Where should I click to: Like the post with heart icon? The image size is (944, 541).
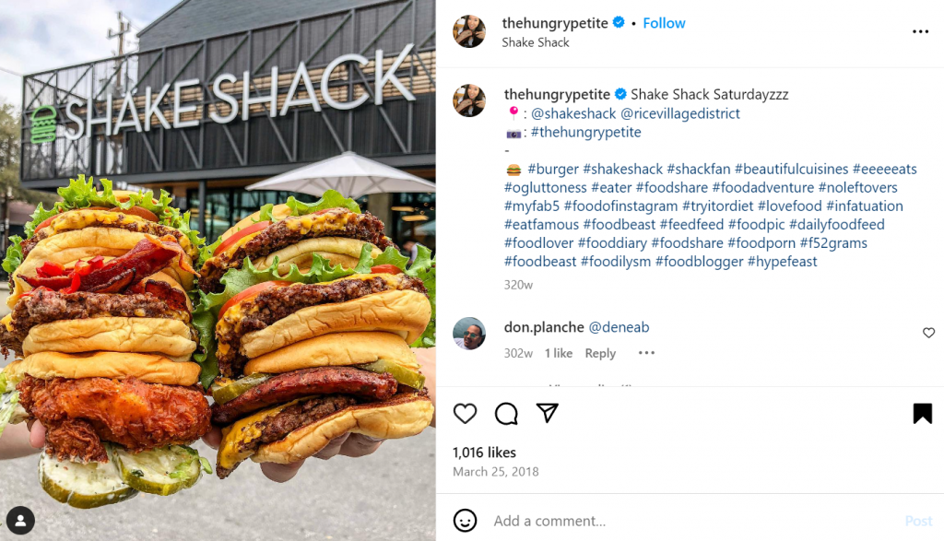(465, 414)
